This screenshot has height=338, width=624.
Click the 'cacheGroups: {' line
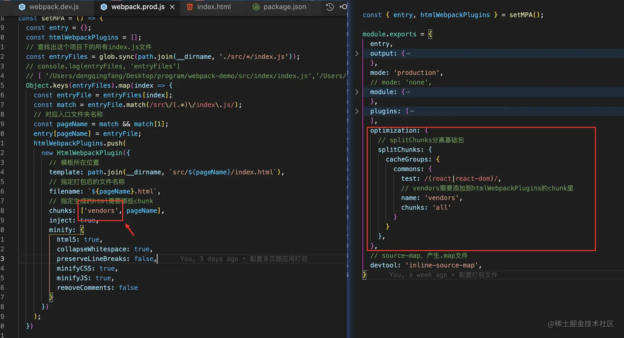point(413,159)
